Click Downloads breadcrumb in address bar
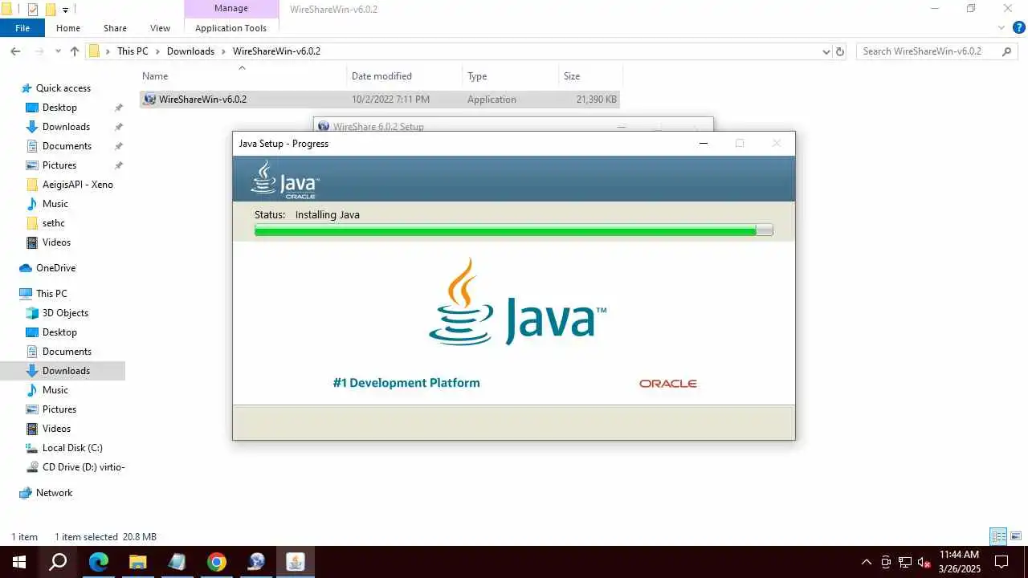Viewport: 1028px width, 578px height. coord(190,51)
